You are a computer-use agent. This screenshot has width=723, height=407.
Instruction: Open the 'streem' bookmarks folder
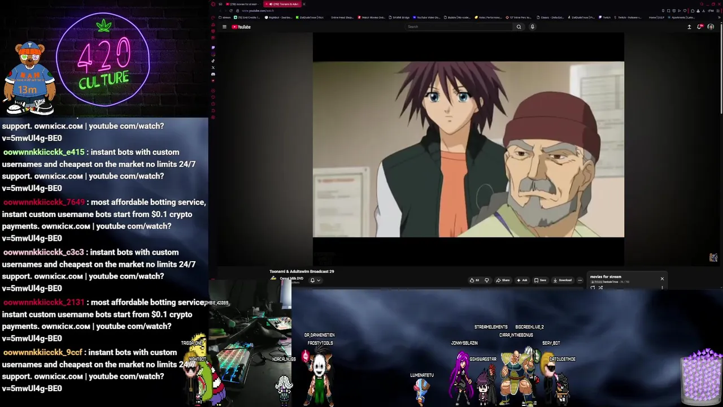click(225, 18)
